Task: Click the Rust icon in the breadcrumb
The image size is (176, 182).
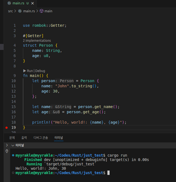Action: pyautogui.click(x=20, y=11)
